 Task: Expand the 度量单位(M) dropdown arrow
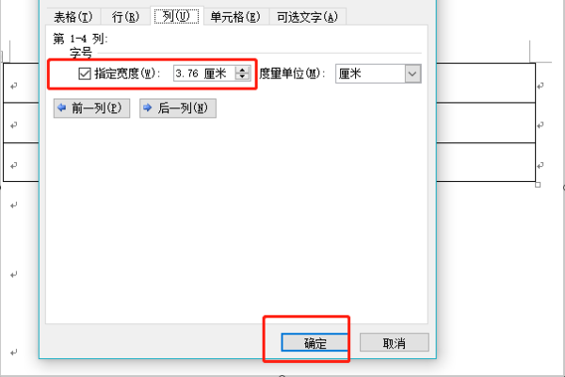pos(412,74)
